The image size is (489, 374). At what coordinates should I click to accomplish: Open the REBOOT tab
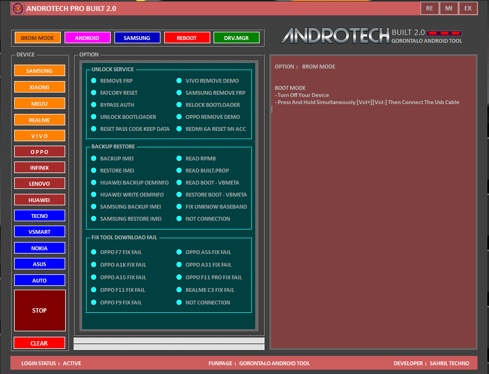[187, 38]
